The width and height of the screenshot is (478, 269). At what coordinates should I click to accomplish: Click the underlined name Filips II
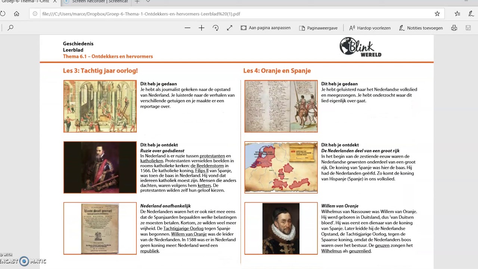point(202,171)
